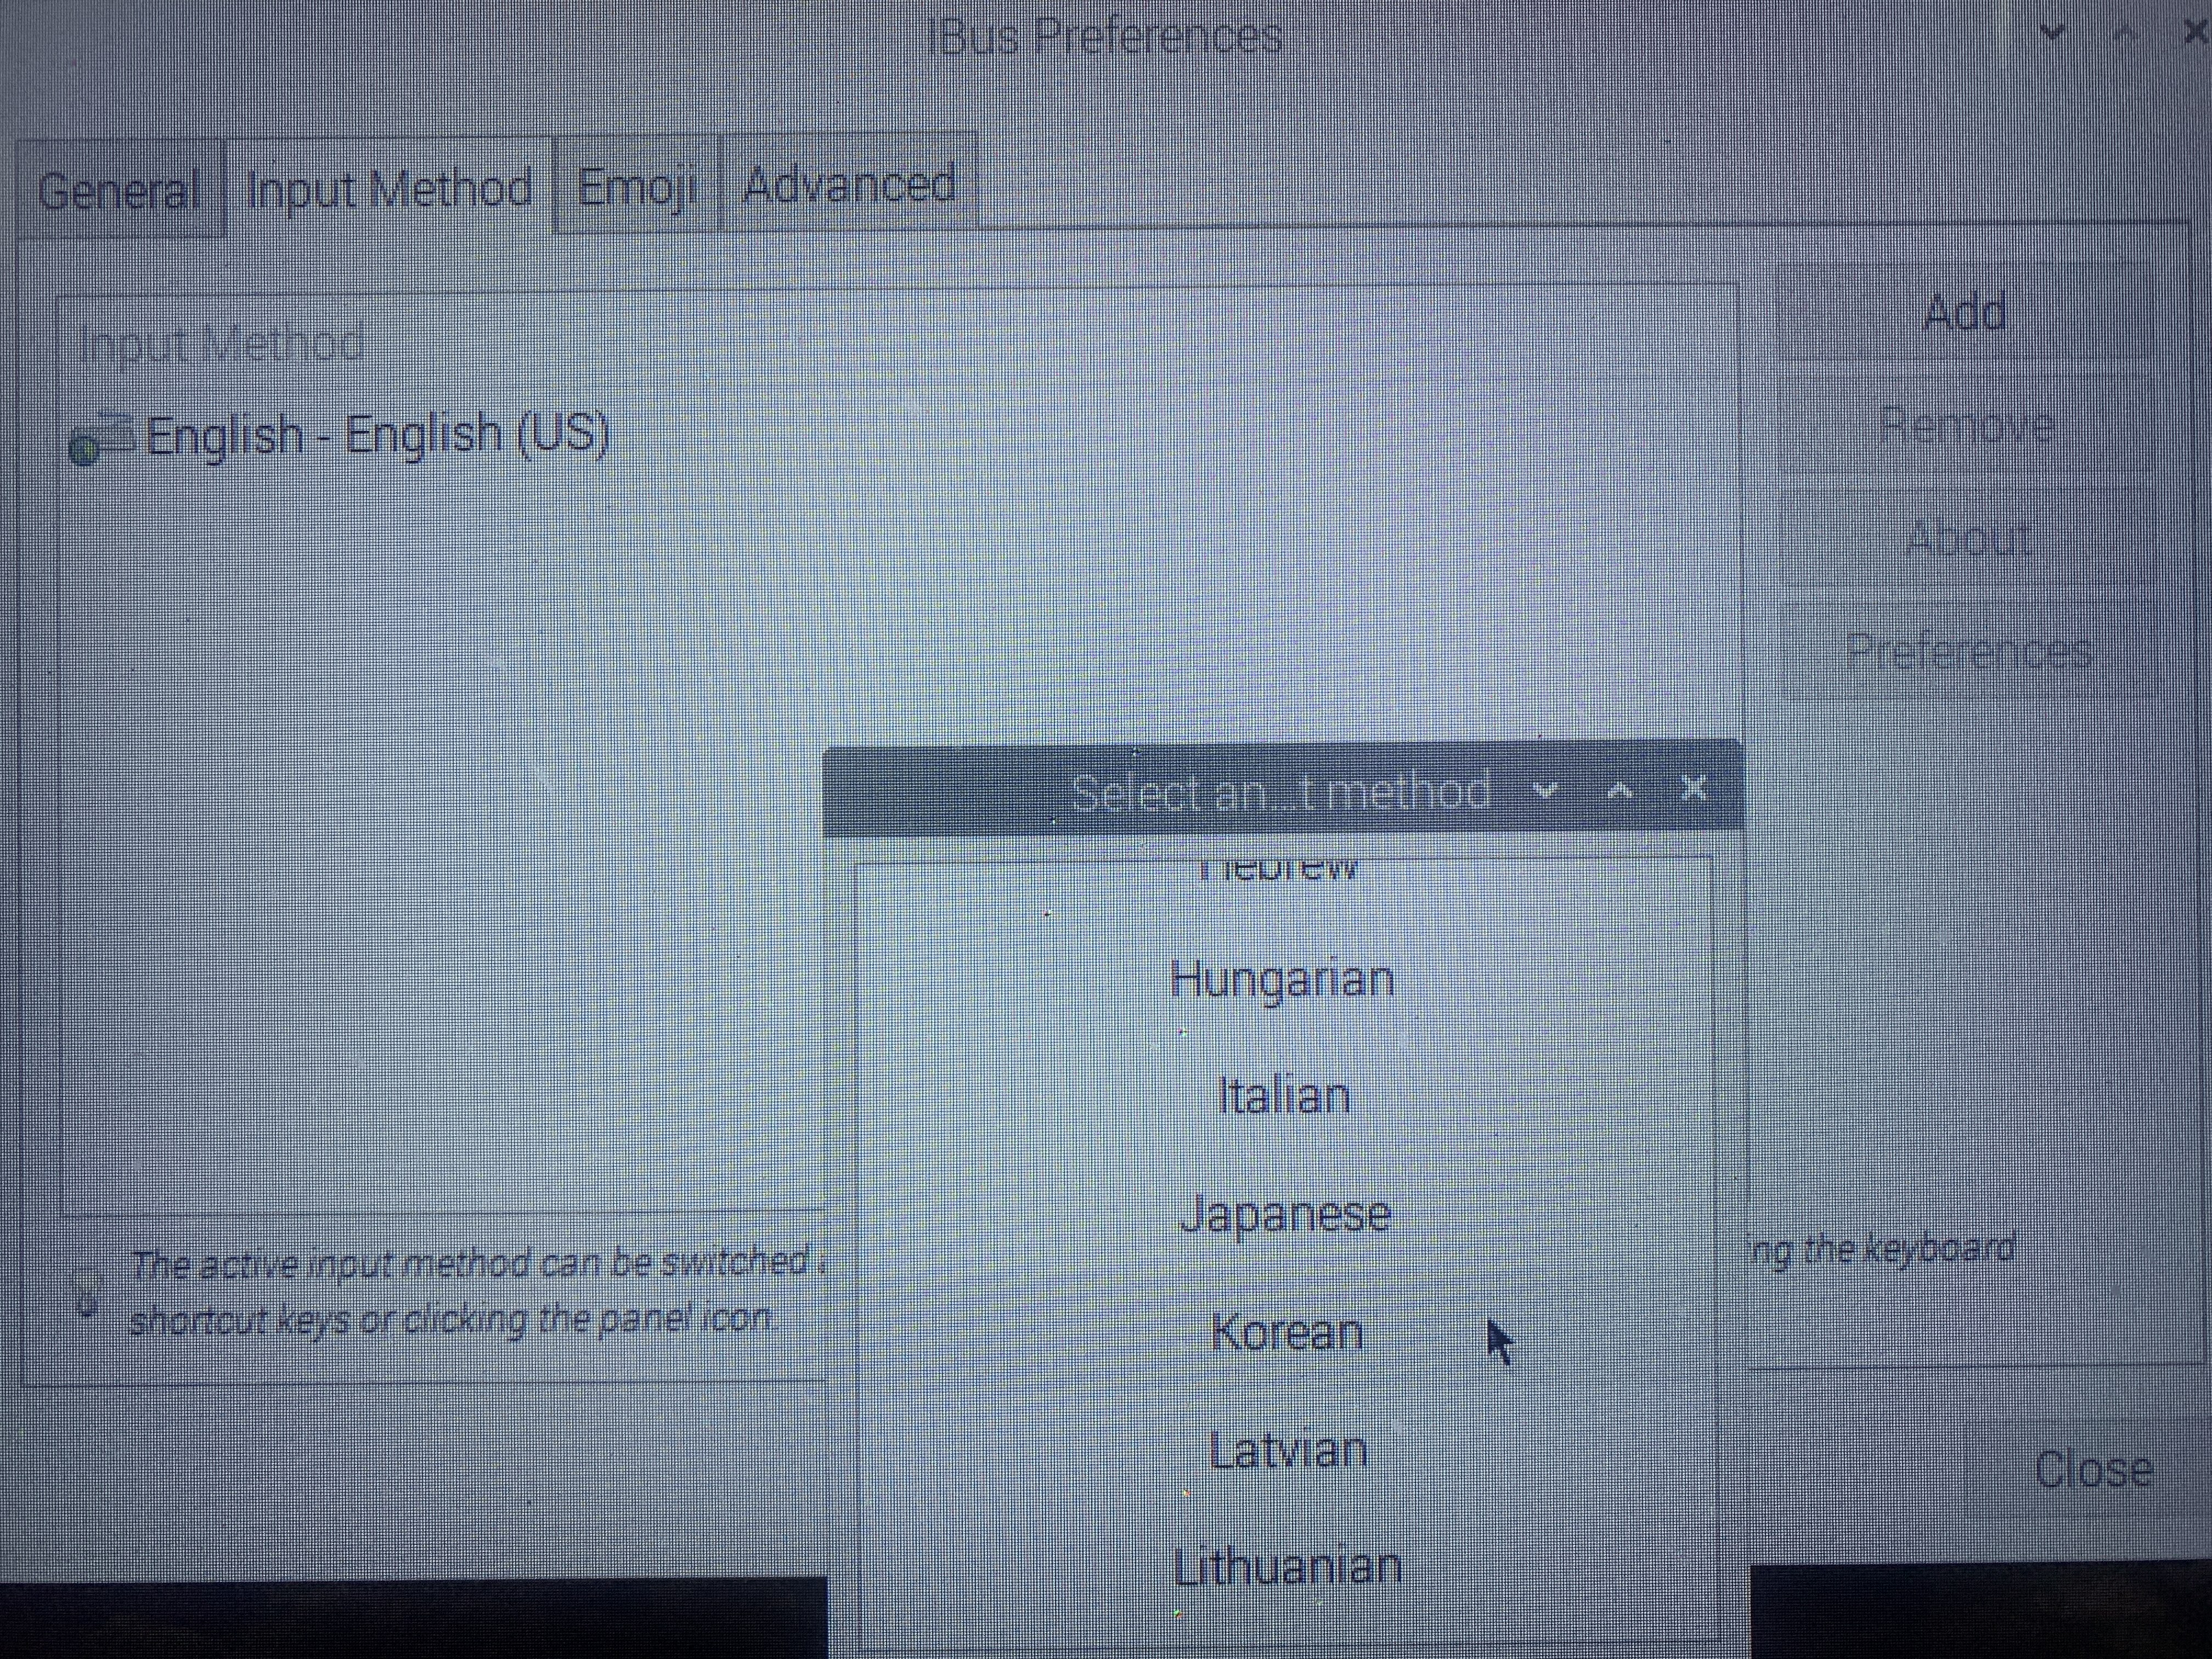The image size is (2212, 1659).
Task: Maximize the Select an input method dialog
Action: pyautogui.click(x=1620, y=791)
